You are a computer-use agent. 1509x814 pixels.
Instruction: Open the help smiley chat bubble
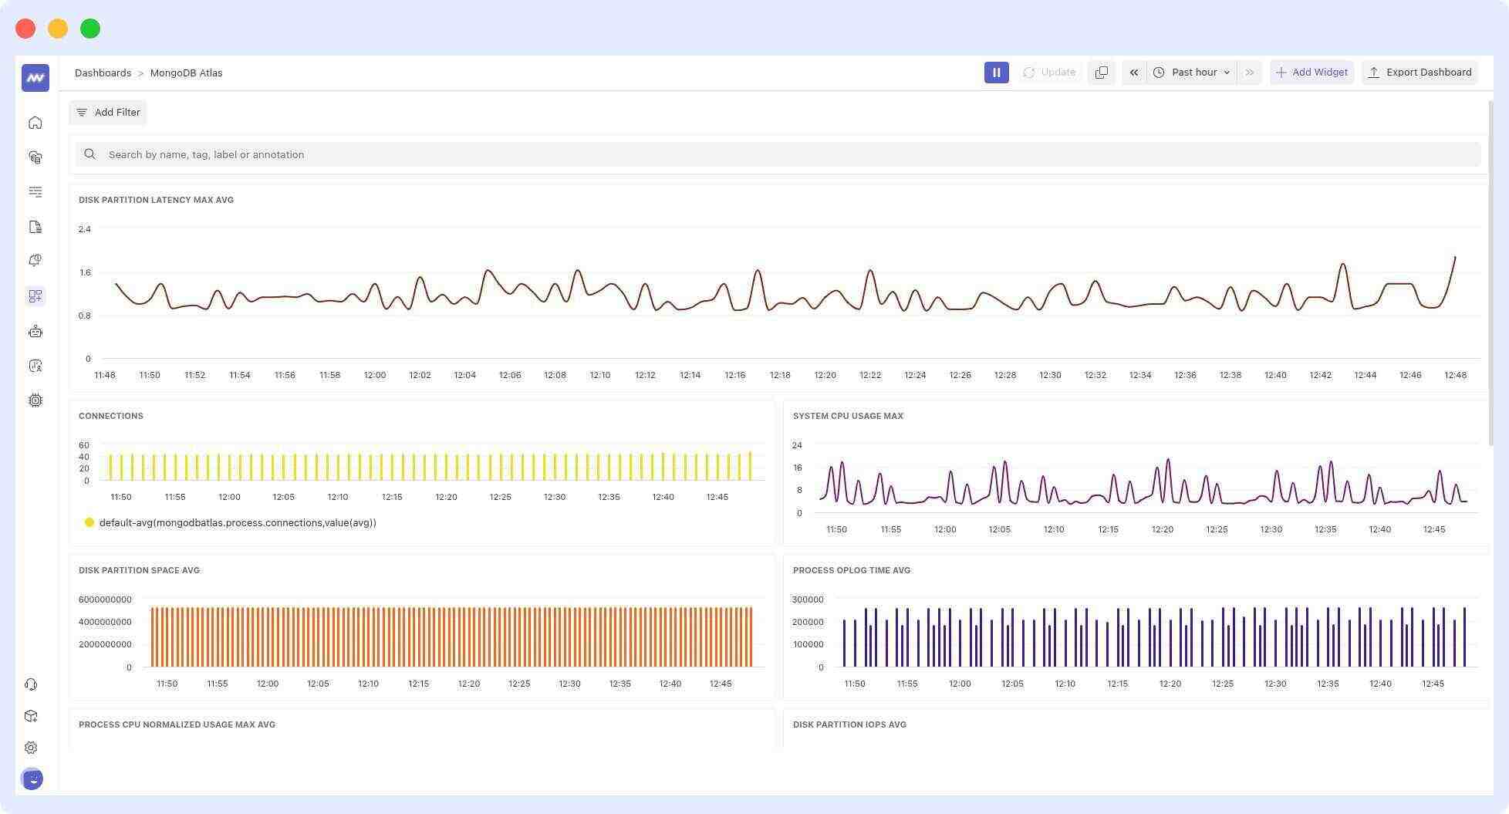pyautogui.click(x=32, y=779)
